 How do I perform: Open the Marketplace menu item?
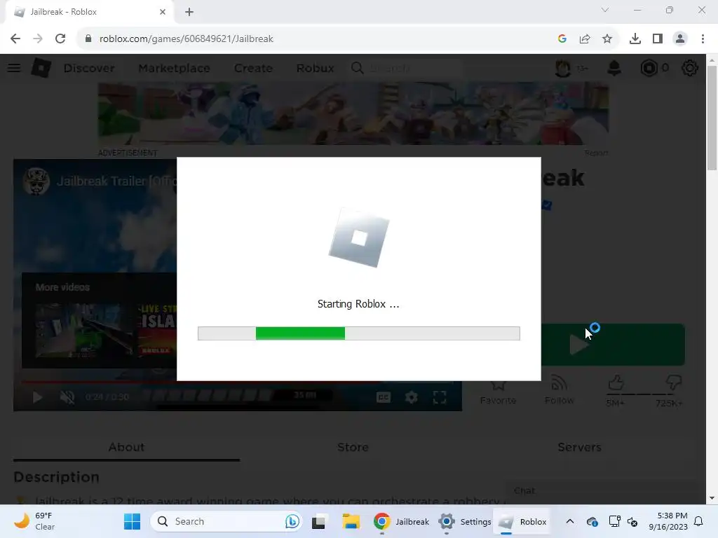pos(175,68)
